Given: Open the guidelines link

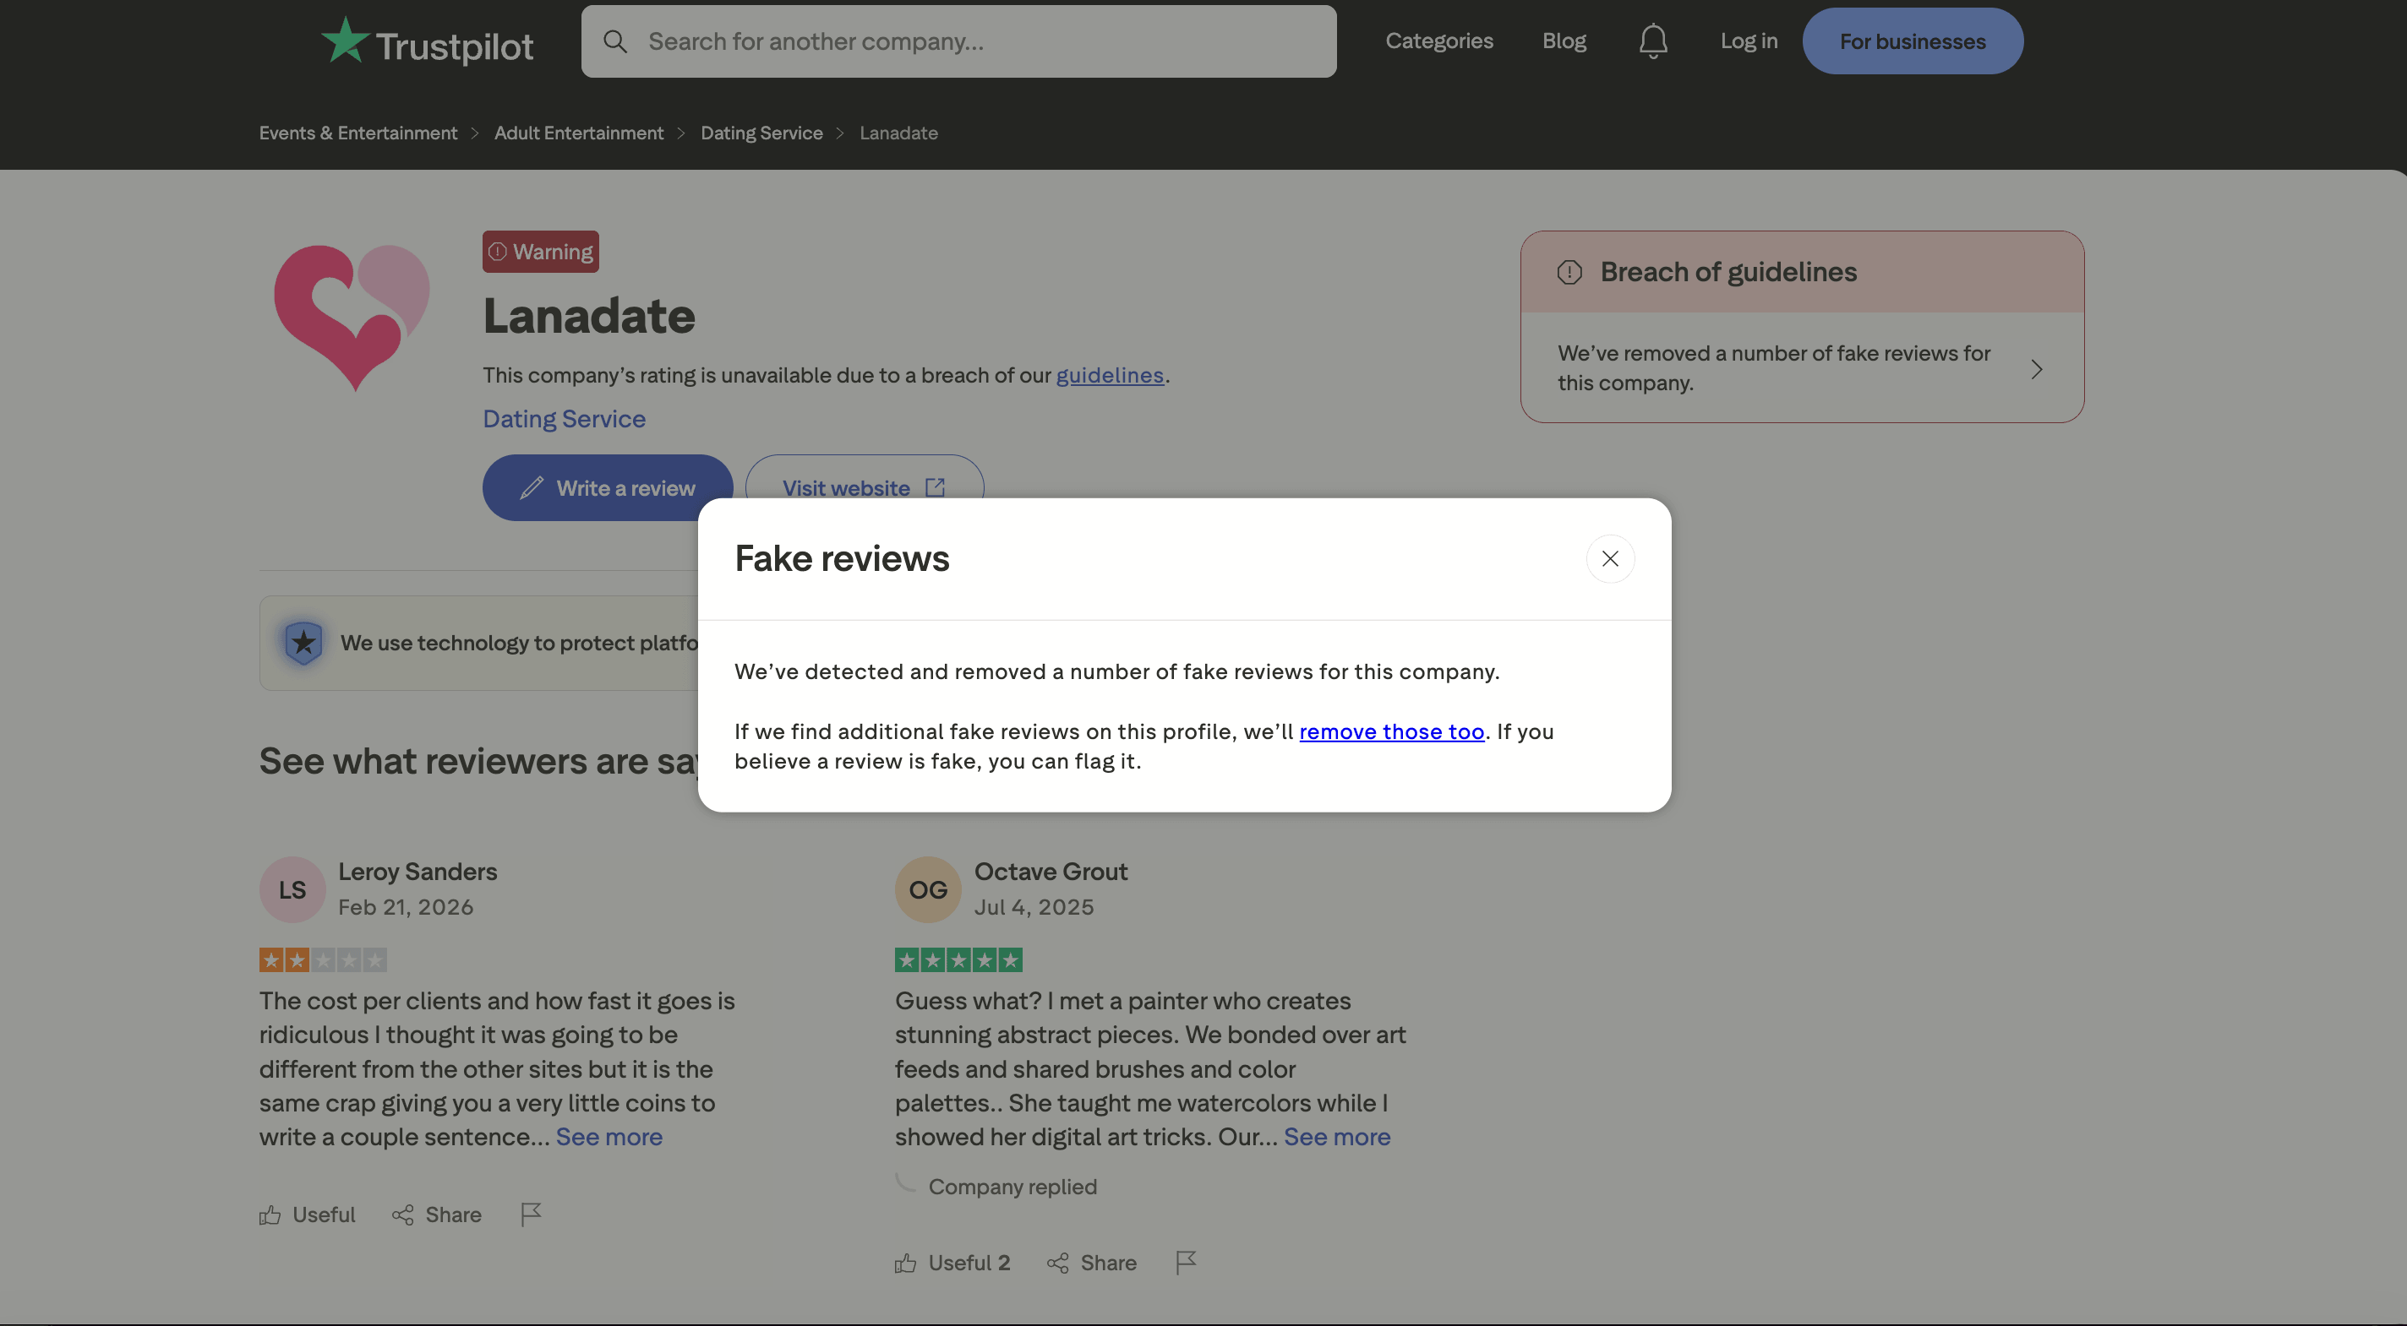Looking at the screenshot, I should pyautogui.click(x=1109, y=375).
